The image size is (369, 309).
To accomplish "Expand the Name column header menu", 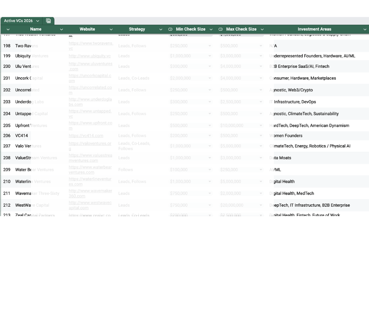I will (61, 29).
